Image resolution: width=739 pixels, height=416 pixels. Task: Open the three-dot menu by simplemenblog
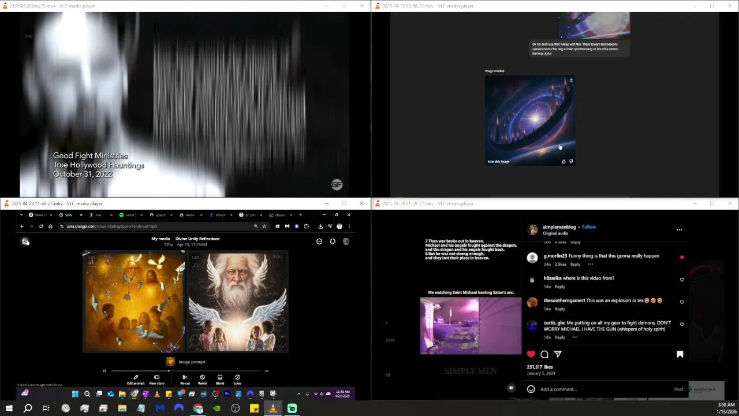(x=679, y=229)
